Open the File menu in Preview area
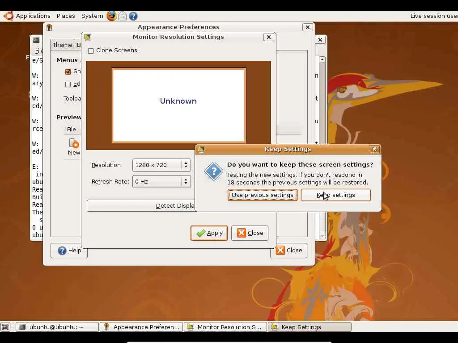 coord(71,129)
